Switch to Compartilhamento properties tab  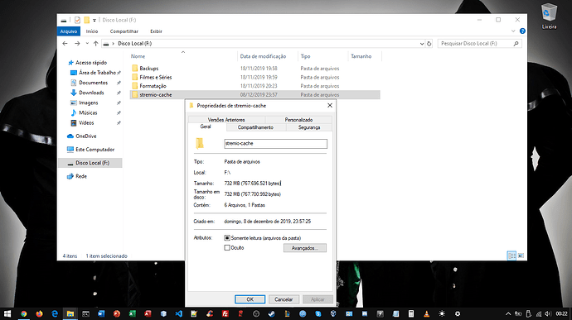click(x=255, y=127)
